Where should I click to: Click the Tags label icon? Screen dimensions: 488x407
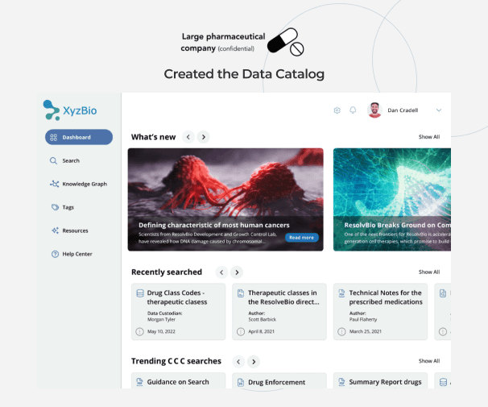pos(55,207)
